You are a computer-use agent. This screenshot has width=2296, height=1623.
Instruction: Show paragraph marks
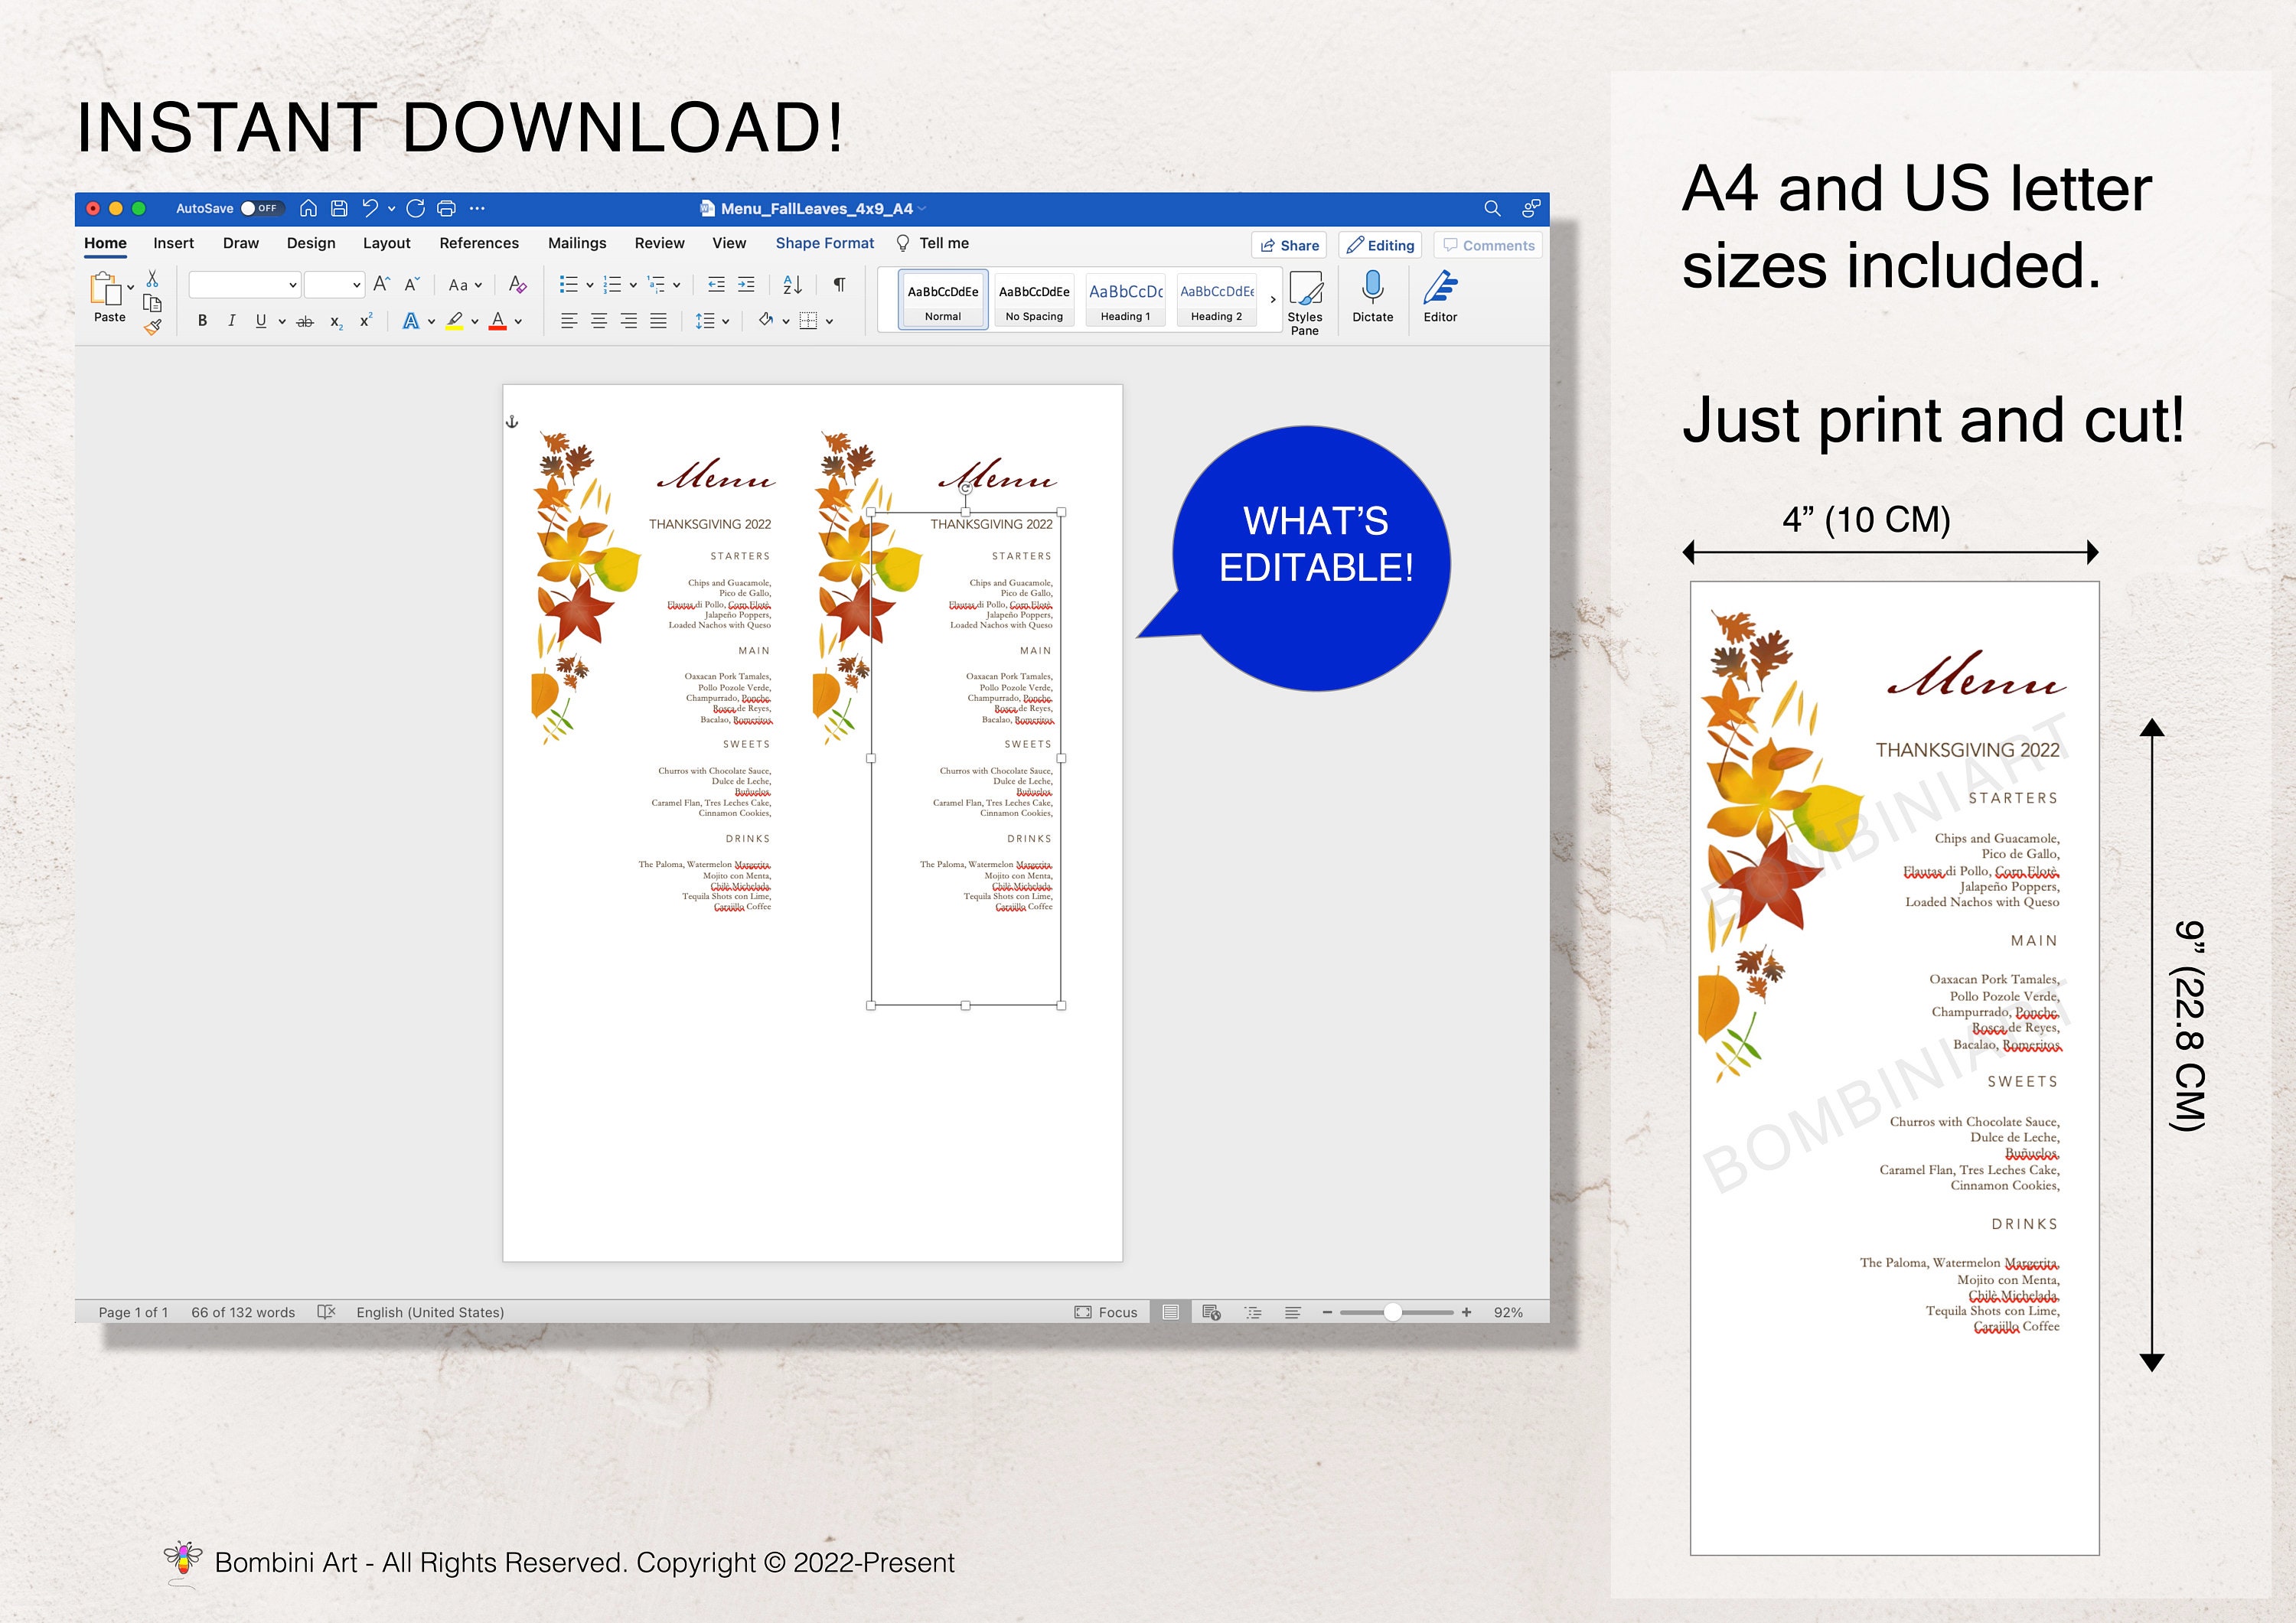[x=839, y=284]
